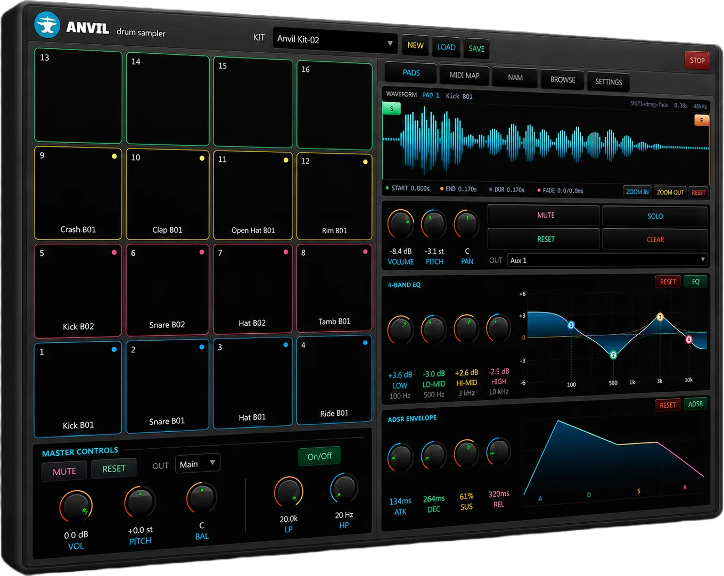Switch to the BROWSE tab

pos(562,80)
